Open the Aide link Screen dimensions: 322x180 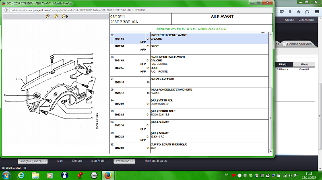60,161
